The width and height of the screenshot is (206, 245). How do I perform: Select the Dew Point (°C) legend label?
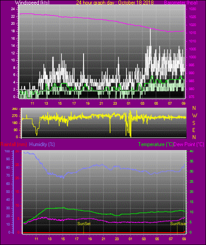click(x=189, y=144)
